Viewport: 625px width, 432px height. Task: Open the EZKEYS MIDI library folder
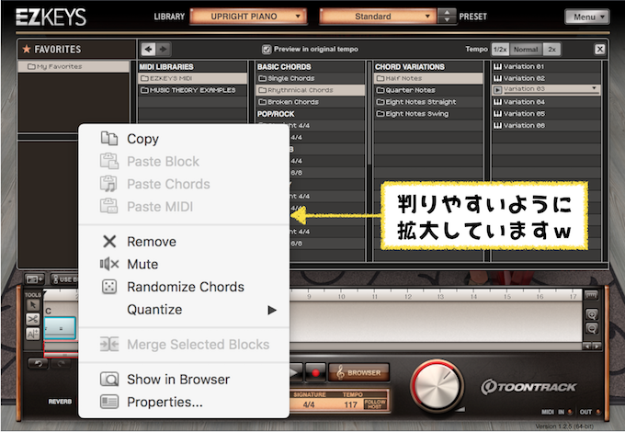(192, 78)
